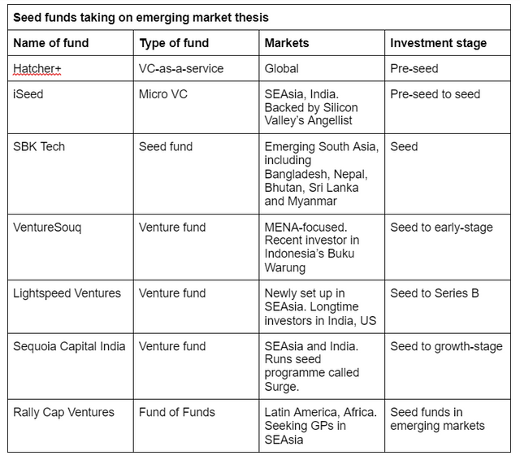The height and width of the screenshot is (464, 520).
Task: Click the table title about seed funds
Action: pos(141,16)
